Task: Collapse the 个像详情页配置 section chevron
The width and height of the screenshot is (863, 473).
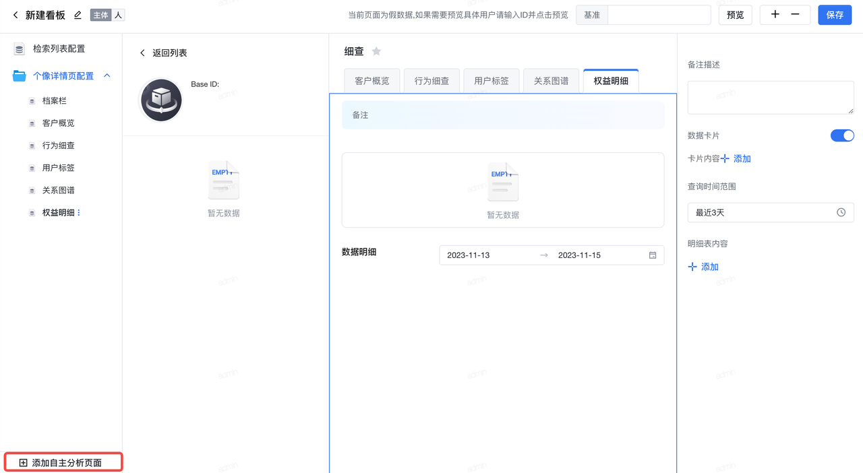Action: pyautogui.click(x=107, y=76)
